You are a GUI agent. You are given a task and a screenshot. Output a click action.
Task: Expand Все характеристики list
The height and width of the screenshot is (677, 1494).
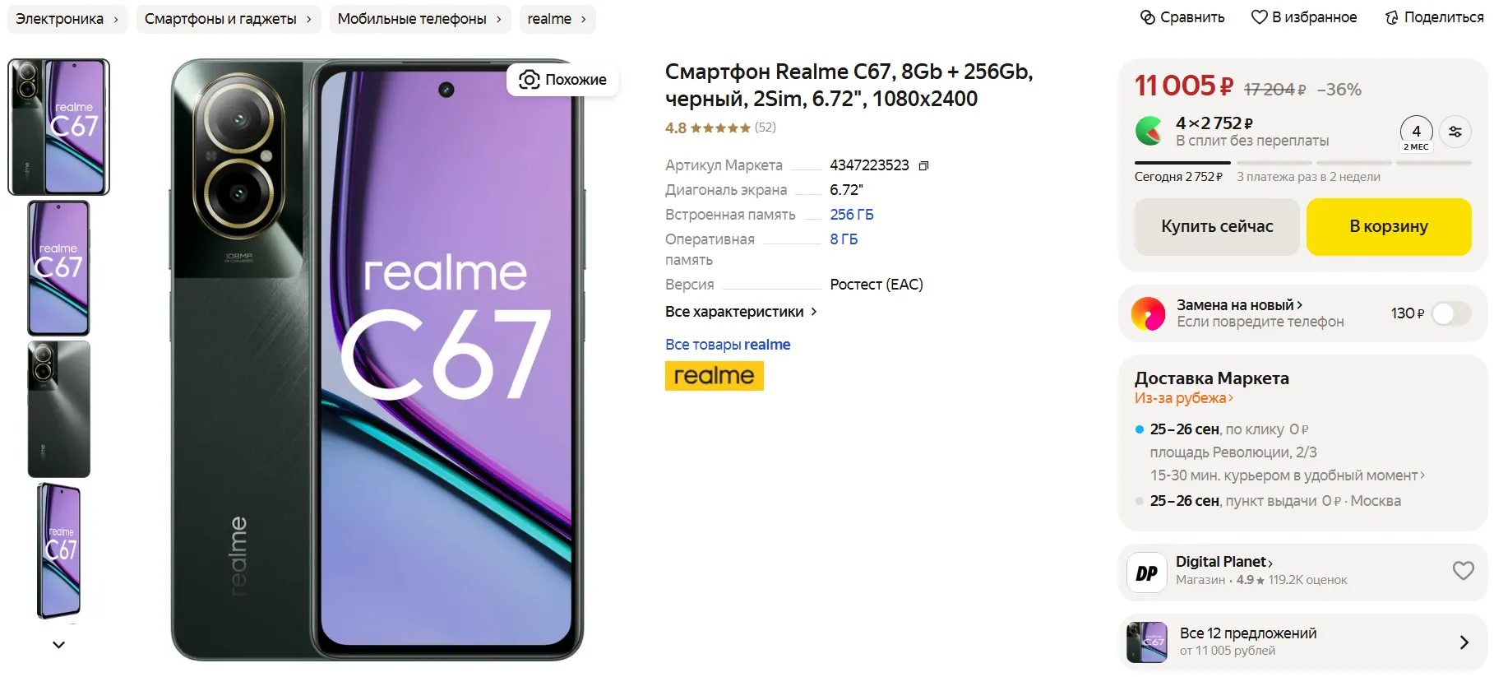(x=741, y=312)
